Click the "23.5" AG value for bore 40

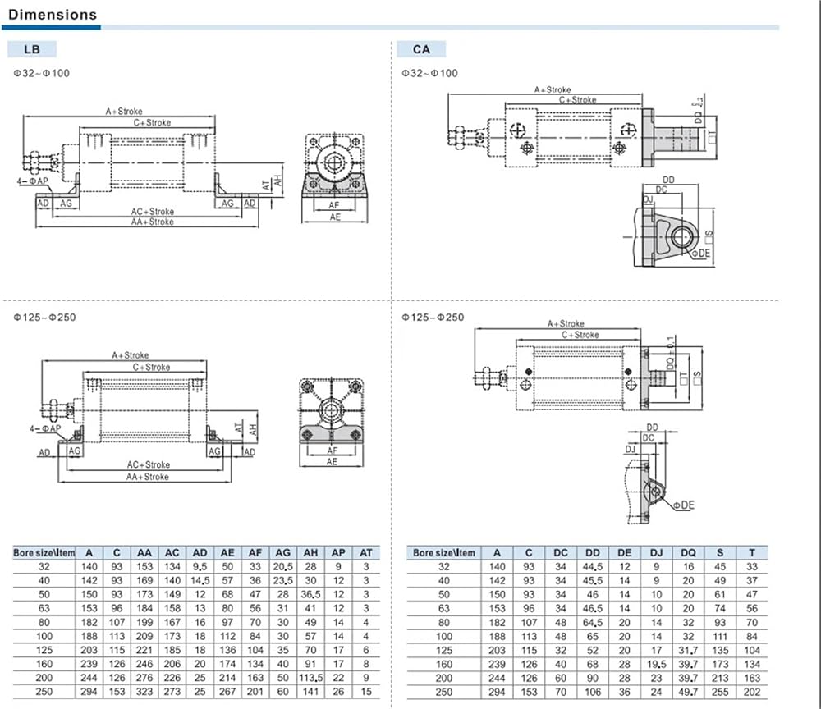[282, 580]
